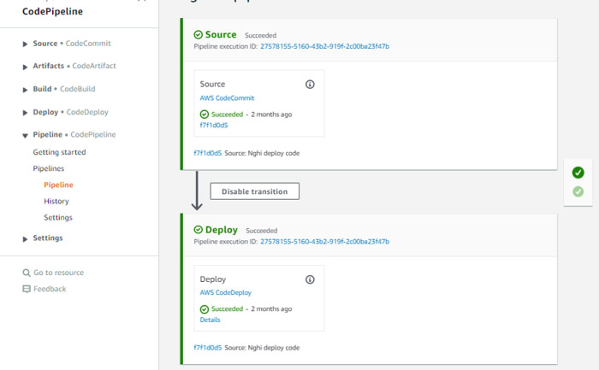The height and width of the screenshot is (370, 599).
Task: Click the Feedback link
Action: (x=50, y=289)
